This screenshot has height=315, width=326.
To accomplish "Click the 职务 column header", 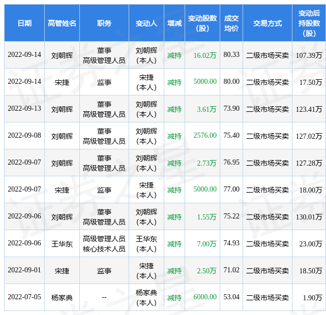I will [104, 23].
